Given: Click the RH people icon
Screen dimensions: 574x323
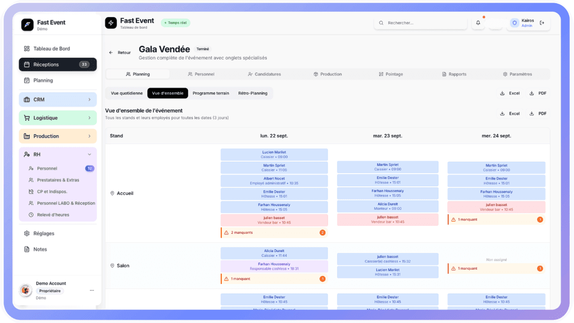Looking at the screenshot, I should click(x=27, y=154).
